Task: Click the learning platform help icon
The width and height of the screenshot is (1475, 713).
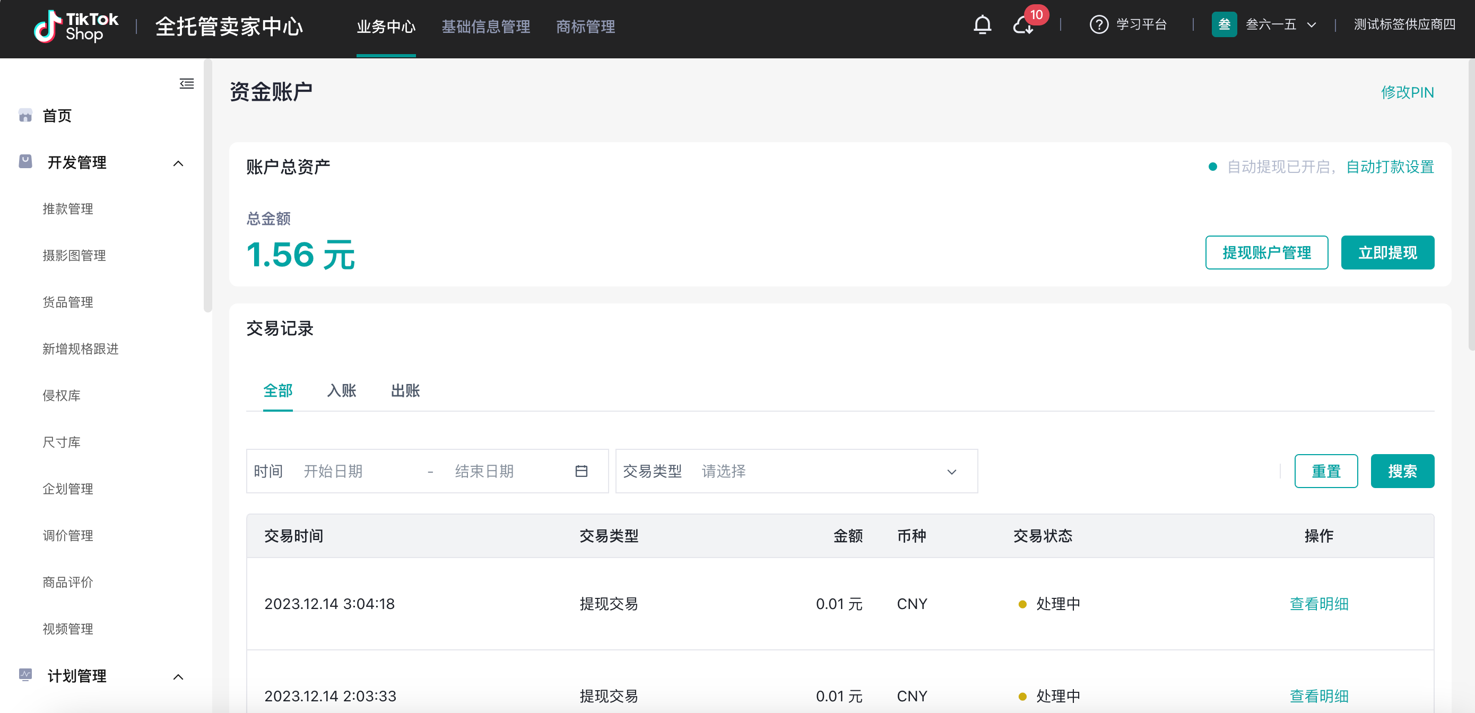Action: tap(1098, 24)
